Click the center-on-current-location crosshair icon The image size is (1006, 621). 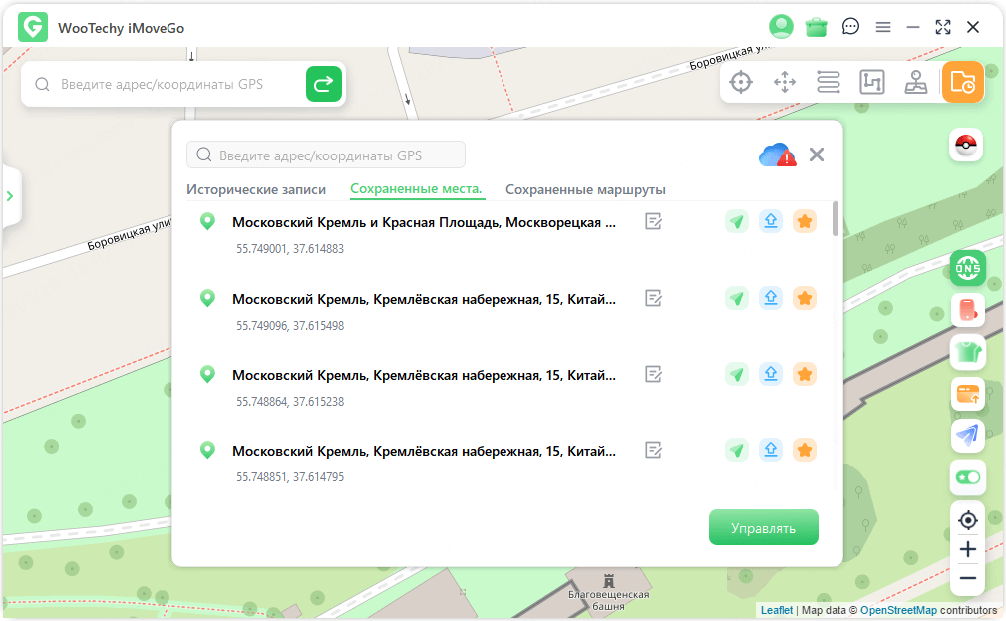966,520
